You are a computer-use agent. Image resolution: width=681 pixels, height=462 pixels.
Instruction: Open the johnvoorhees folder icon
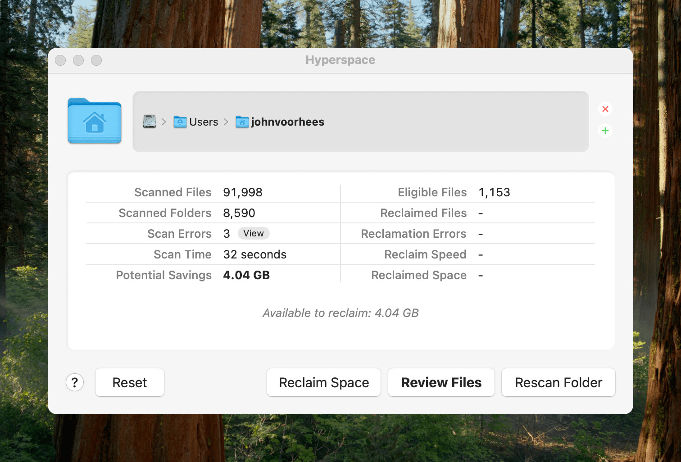coord(242,122)
